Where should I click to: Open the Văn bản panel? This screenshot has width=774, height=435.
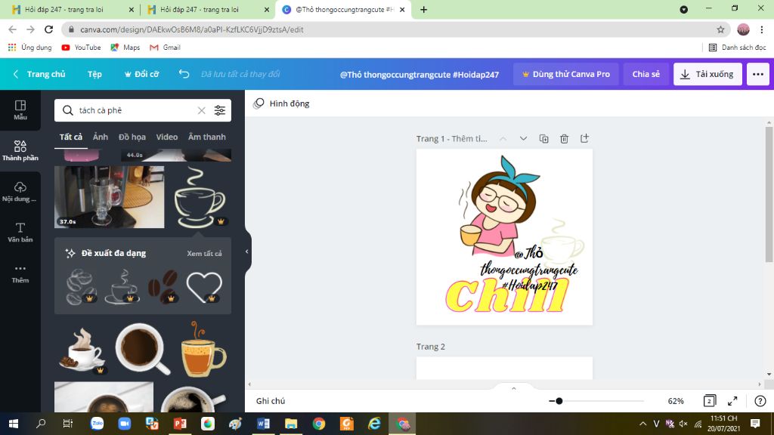(x=20, y=230)
